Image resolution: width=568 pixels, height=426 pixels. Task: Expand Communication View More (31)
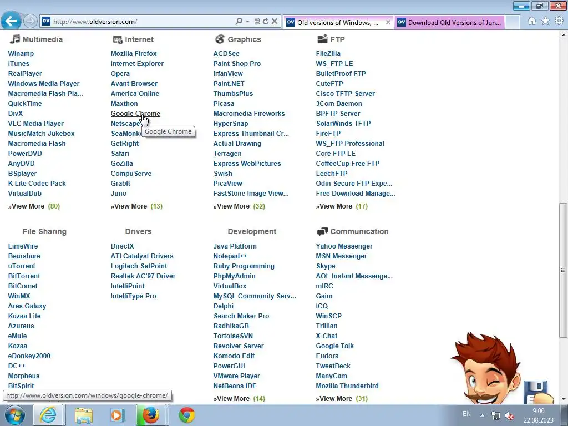pyautogui.click(x=342, y=398)
